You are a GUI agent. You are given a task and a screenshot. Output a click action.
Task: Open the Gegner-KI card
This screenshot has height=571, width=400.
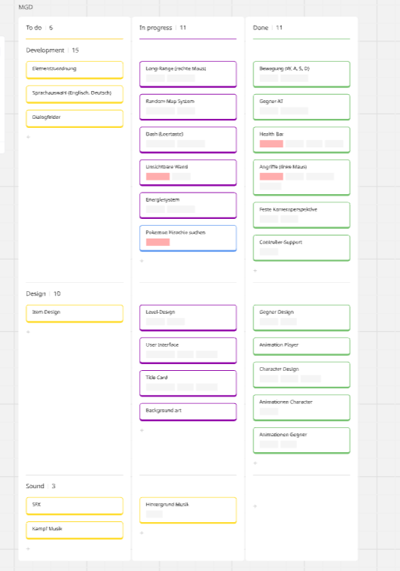pyautogui.click(x=302, y=107)
